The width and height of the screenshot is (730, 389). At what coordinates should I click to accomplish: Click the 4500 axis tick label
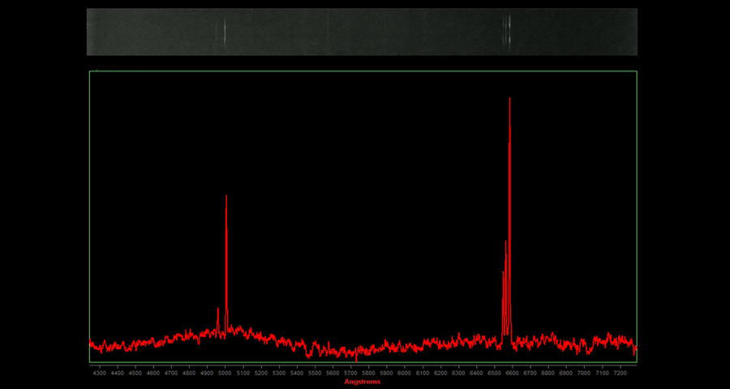[x=135, y=373]
